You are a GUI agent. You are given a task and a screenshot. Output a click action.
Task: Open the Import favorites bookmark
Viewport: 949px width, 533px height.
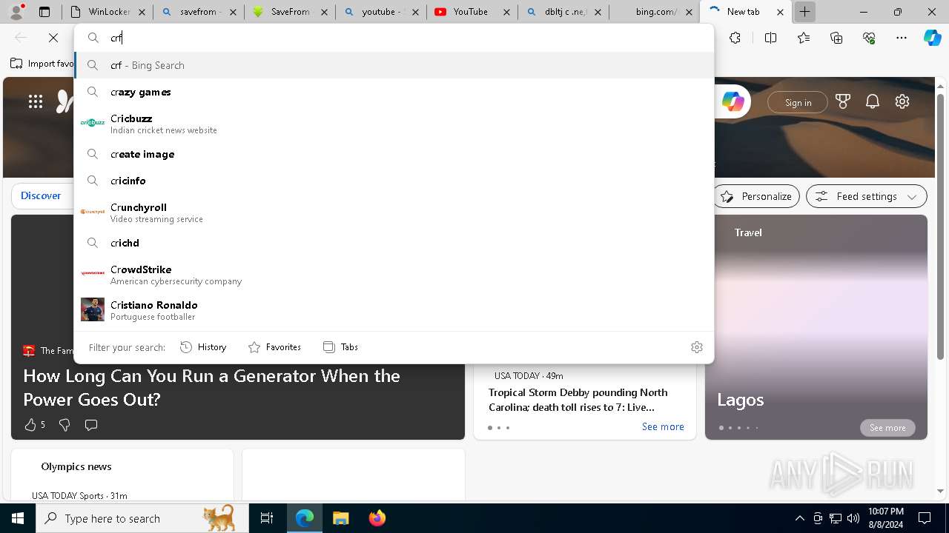[42, 64]
